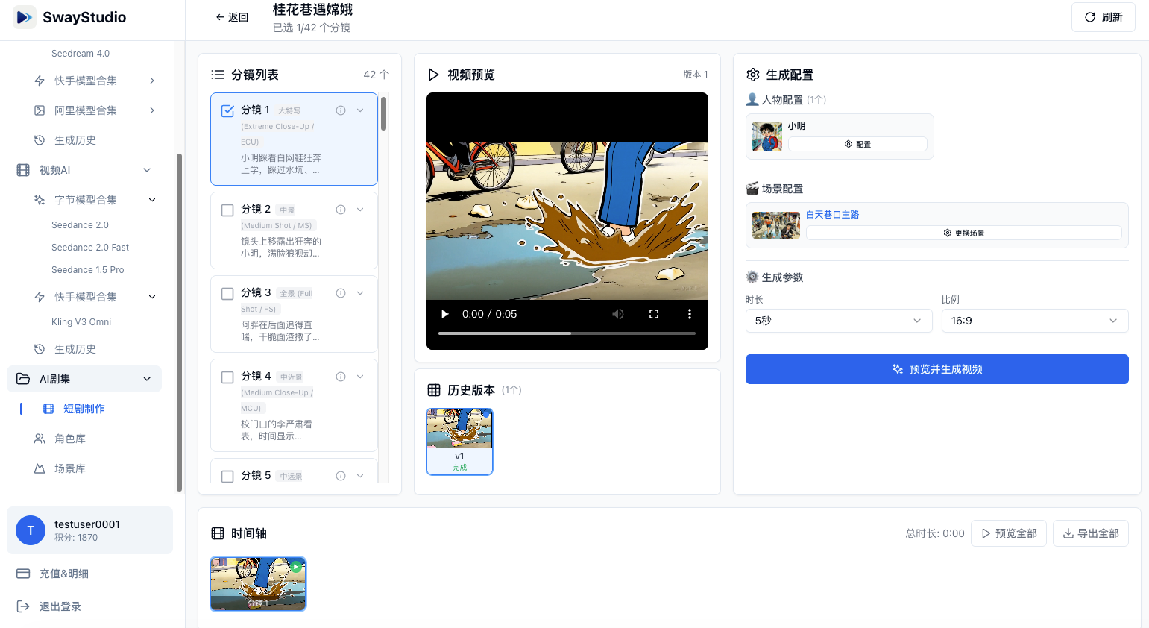Enter fullscreen on the video player
Screen dimensions: 1149x628
654,314
